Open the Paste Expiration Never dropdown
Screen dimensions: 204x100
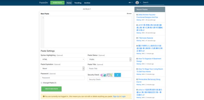coord(62,69)
